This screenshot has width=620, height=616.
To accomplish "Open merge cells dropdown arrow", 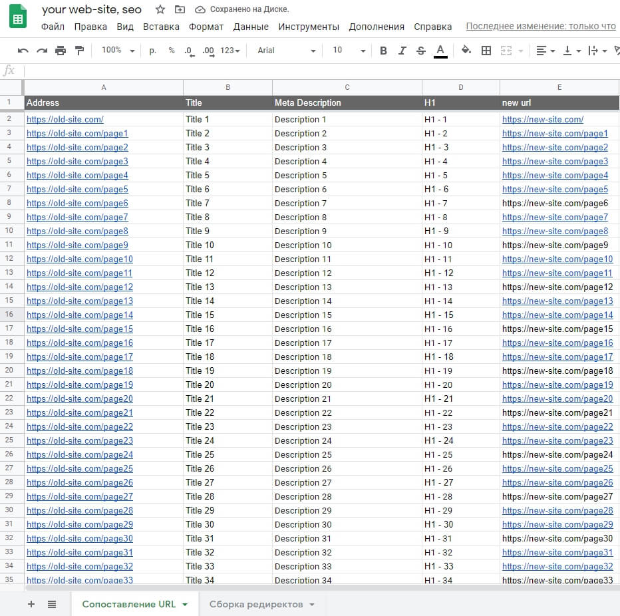I will pos(521,51).
